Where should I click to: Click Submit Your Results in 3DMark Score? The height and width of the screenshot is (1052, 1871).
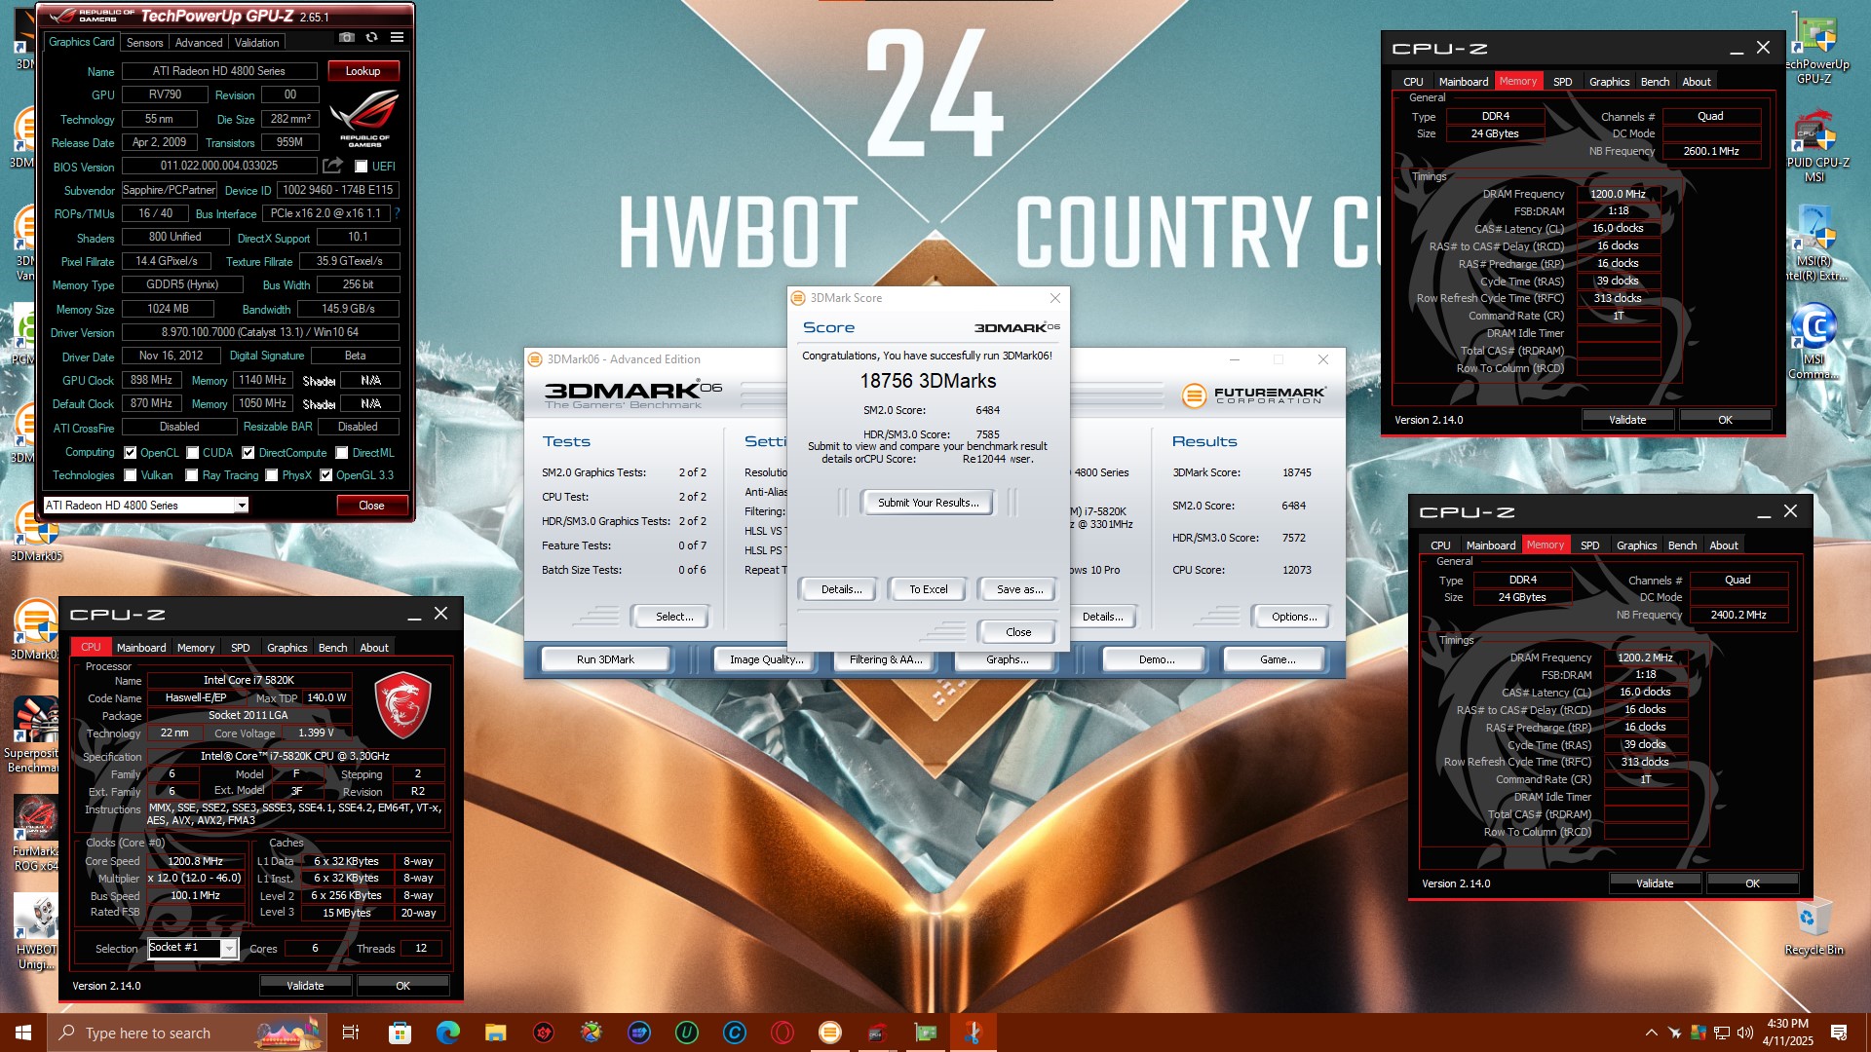928,503
